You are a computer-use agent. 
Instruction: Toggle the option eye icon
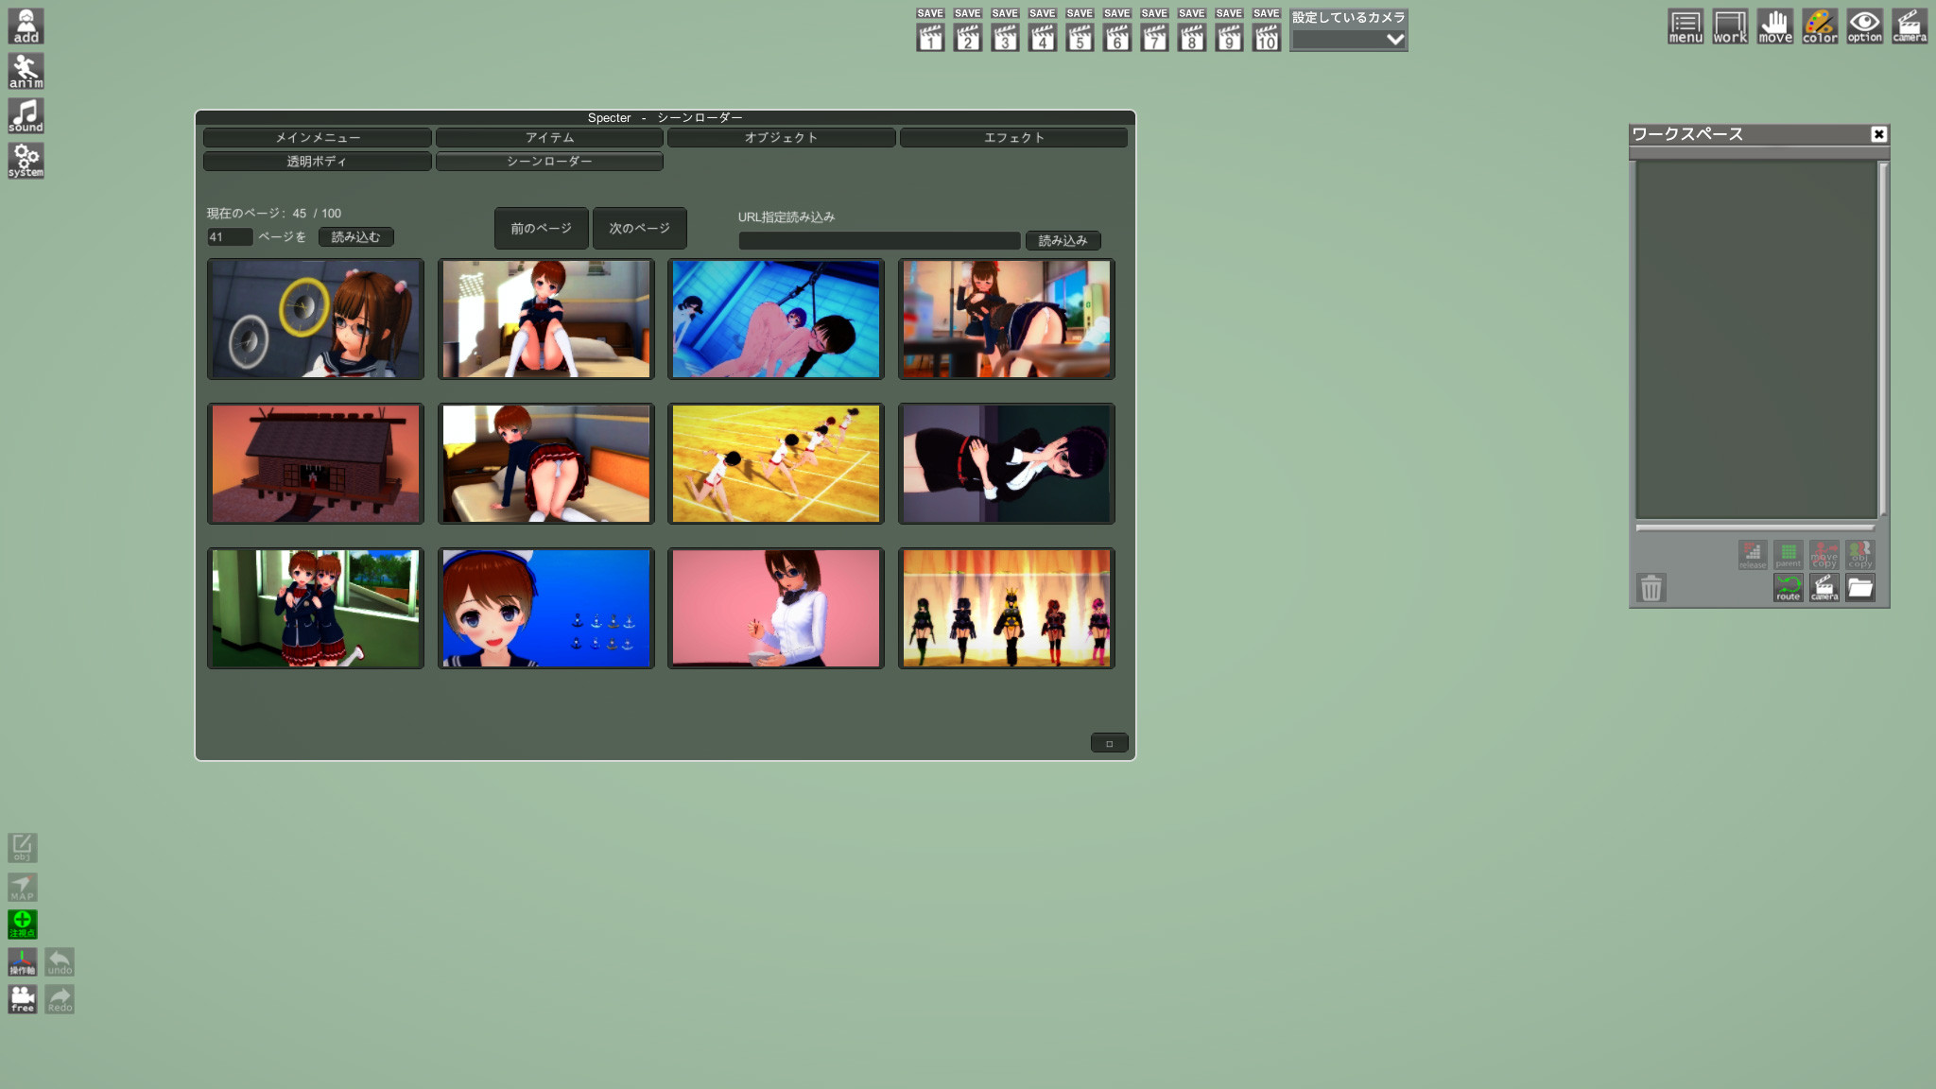[1864, 26]
